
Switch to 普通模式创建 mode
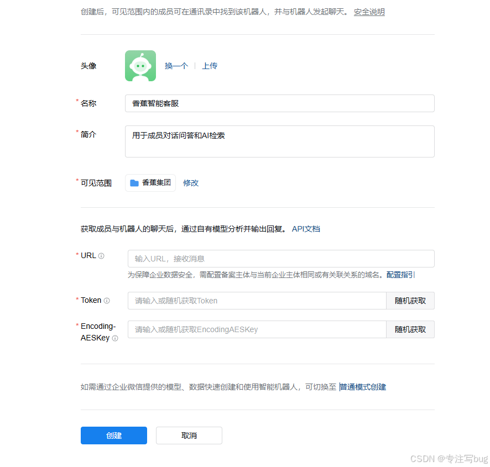(x=363, y=387)
